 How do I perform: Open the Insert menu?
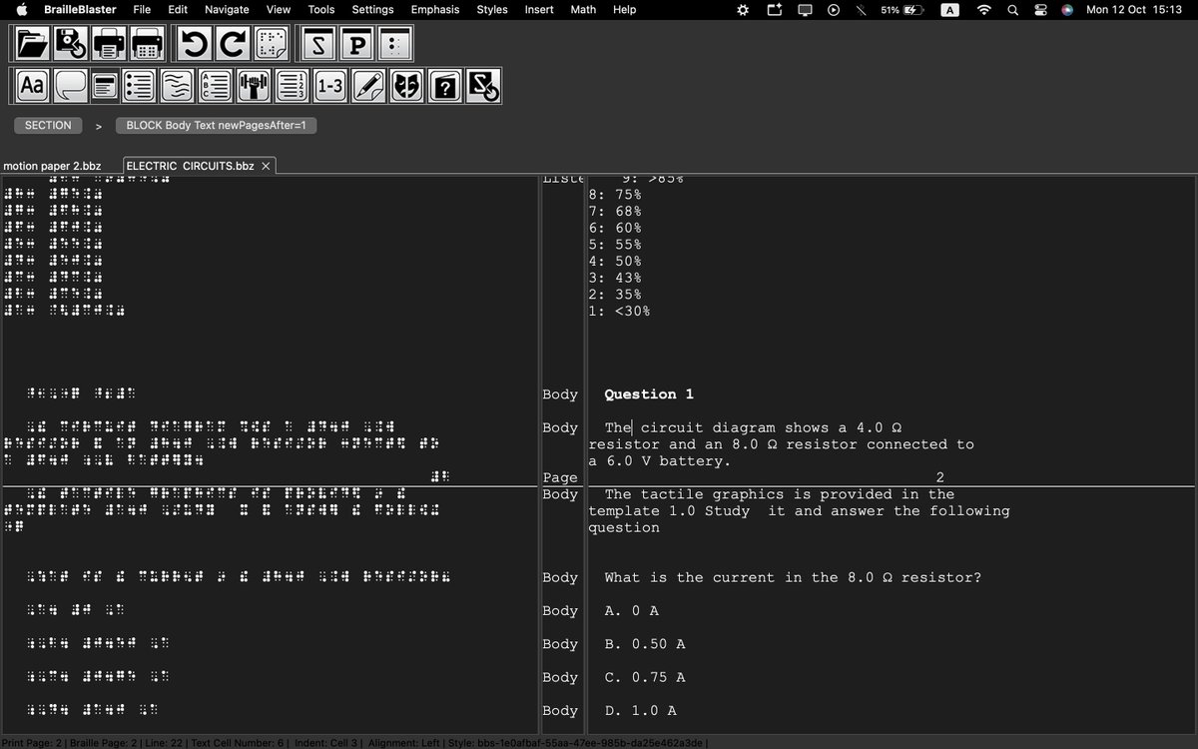coord(539,10)
